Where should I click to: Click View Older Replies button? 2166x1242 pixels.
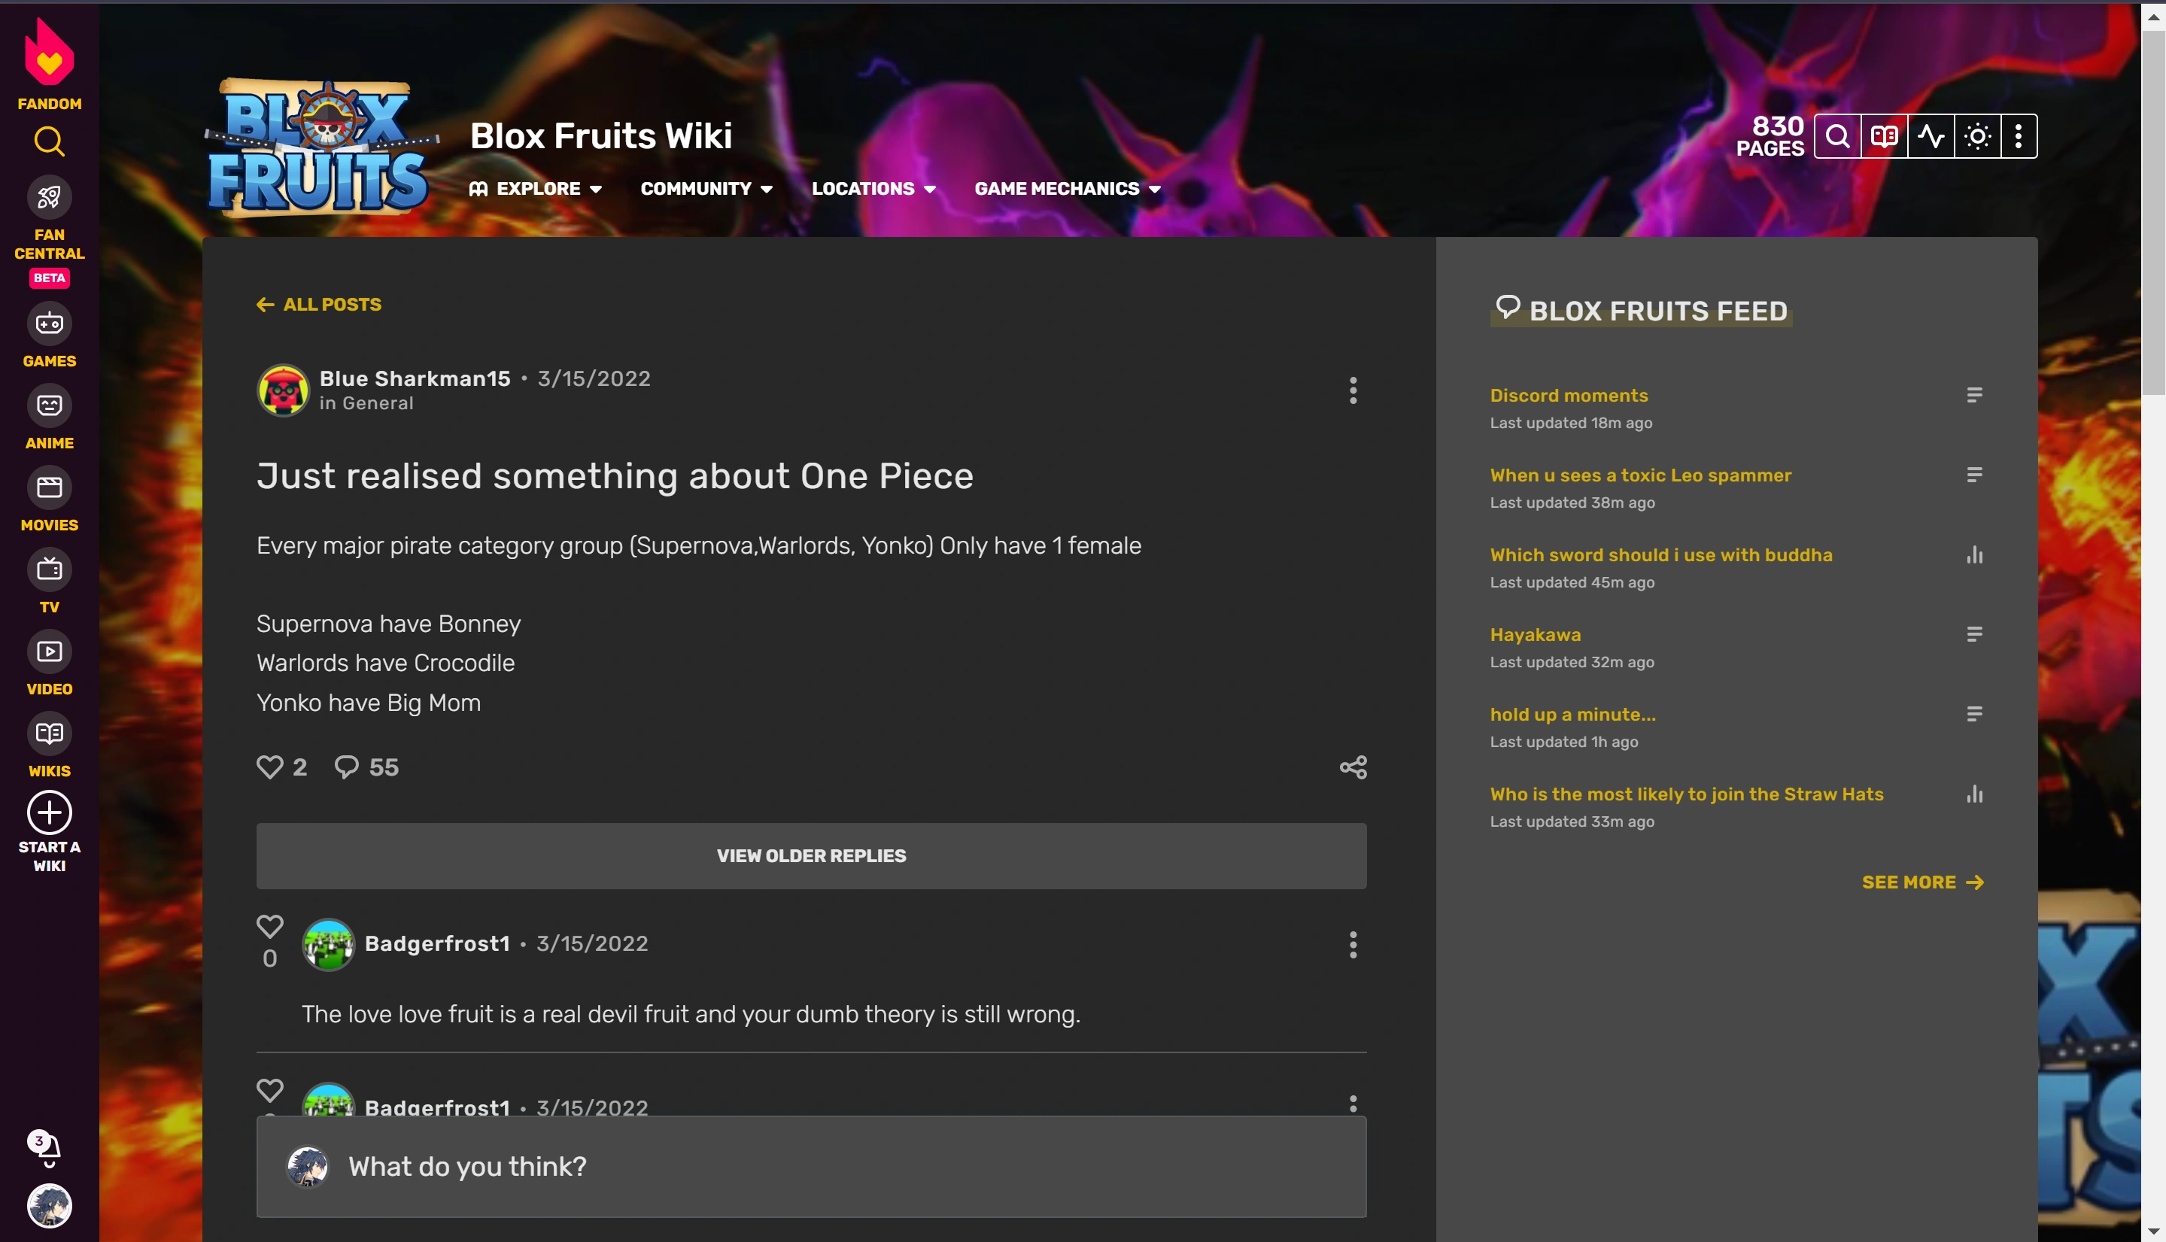pos(810,855)
